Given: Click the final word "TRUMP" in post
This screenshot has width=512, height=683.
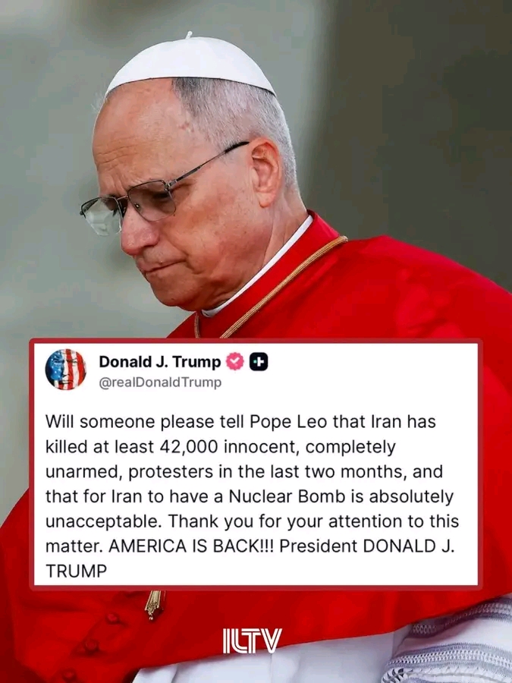Looking at the screenshot, I should (76, 571).
